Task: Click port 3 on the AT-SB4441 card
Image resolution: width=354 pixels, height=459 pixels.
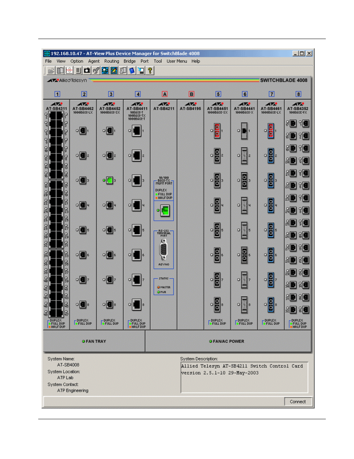Action: 244,181
